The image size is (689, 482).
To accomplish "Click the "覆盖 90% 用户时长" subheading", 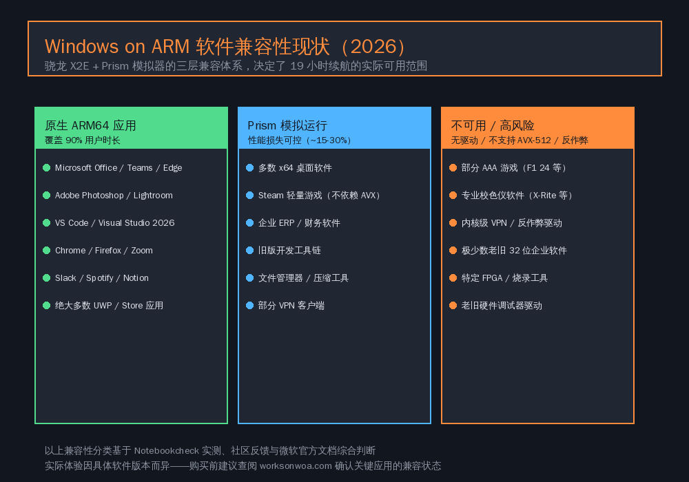I will (x=83, y=140).
